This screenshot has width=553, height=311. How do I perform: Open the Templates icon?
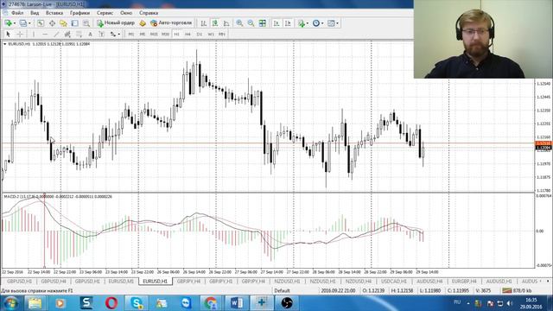coord(331,23)
